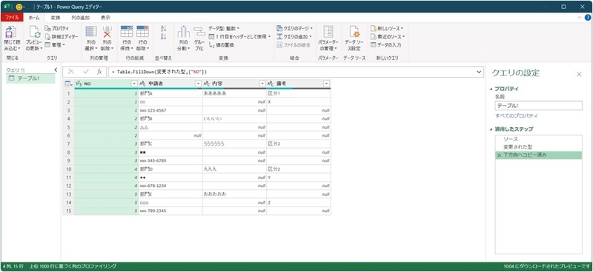Screen dimensions: 593x272
Task: Click the fx add step icon
Action: (x=99, y=72)
